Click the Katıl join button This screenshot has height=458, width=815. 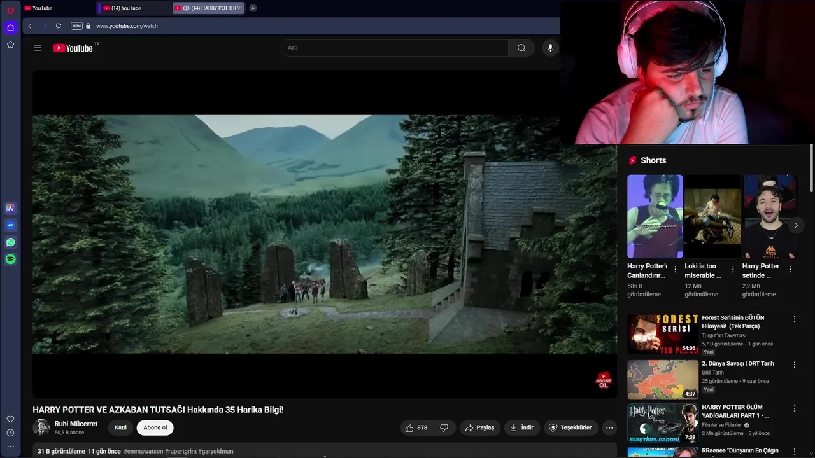120,427
